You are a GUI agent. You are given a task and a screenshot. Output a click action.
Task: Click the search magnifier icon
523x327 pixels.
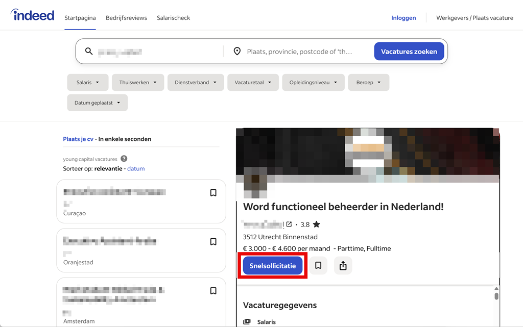(x=89, y=52)
